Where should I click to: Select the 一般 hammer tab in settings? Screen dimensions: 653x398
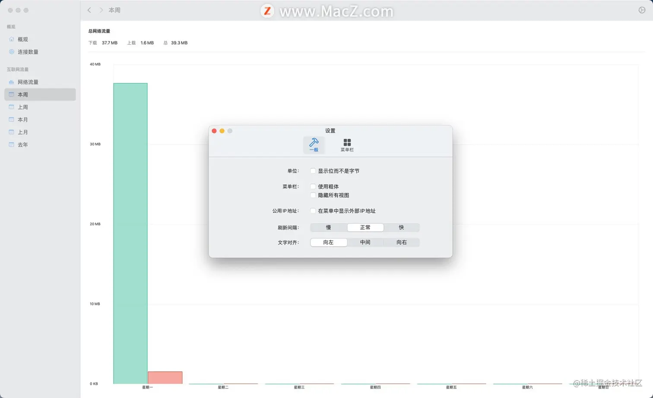[x=314, y=145]
